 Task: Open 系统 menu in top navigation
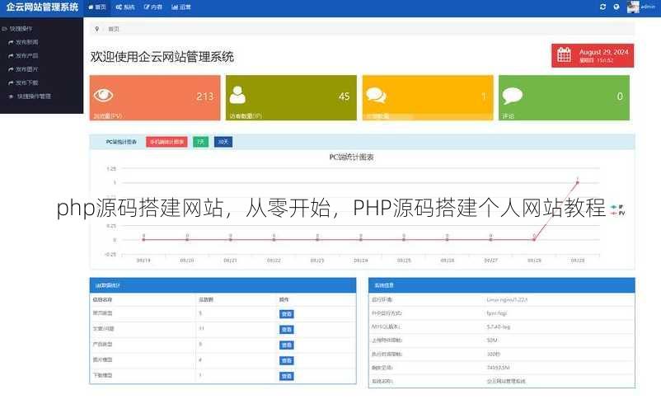[x=125, y=7]
